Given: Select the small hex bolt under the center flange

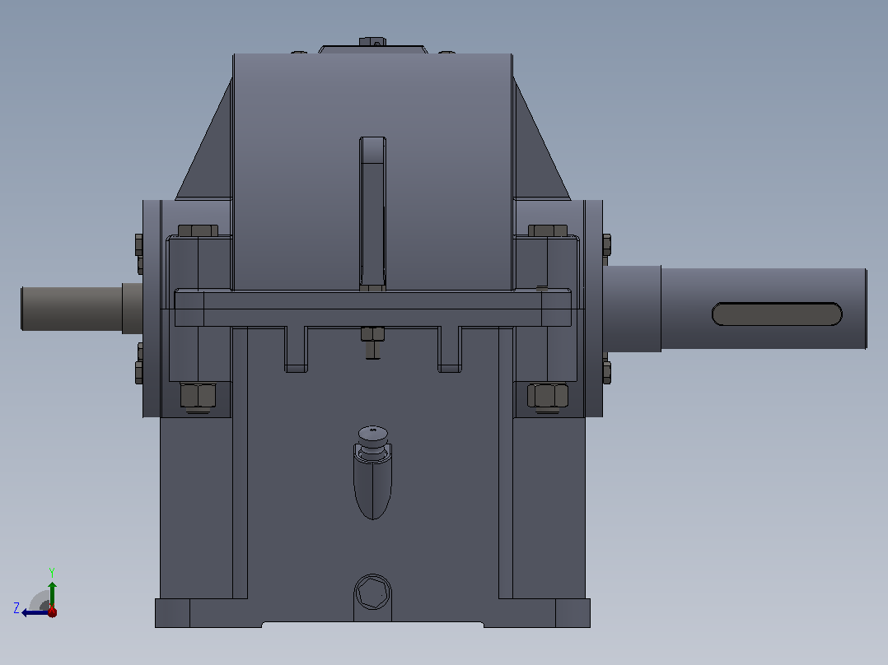Looking at the screenshot, I should pyautogui.click(x=372, y=342).
